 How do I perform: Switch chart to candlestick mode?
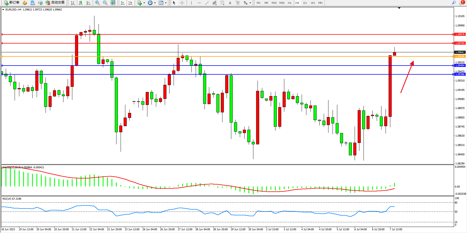coord(81,3)
